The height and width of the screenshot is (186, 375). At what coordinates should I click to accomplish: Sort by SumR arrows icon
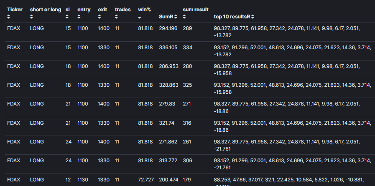pos(176,17)
